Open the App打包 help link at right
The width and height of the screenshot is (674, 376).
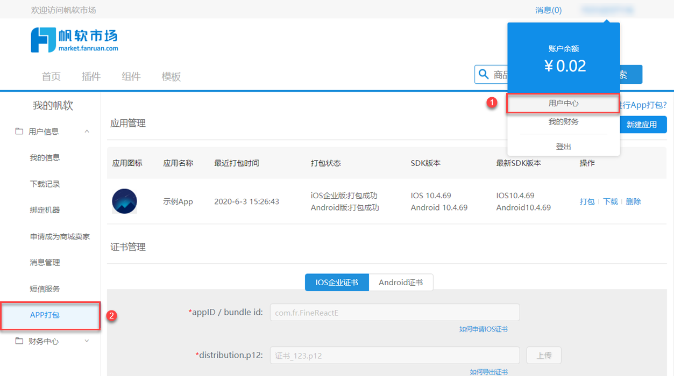643,105
